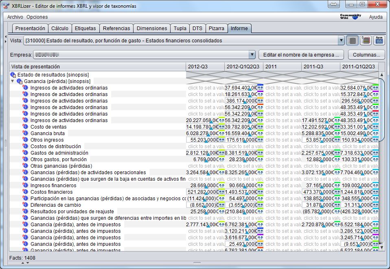Click the arrows icon in the 6.028.278 cell

coord(221,133)
